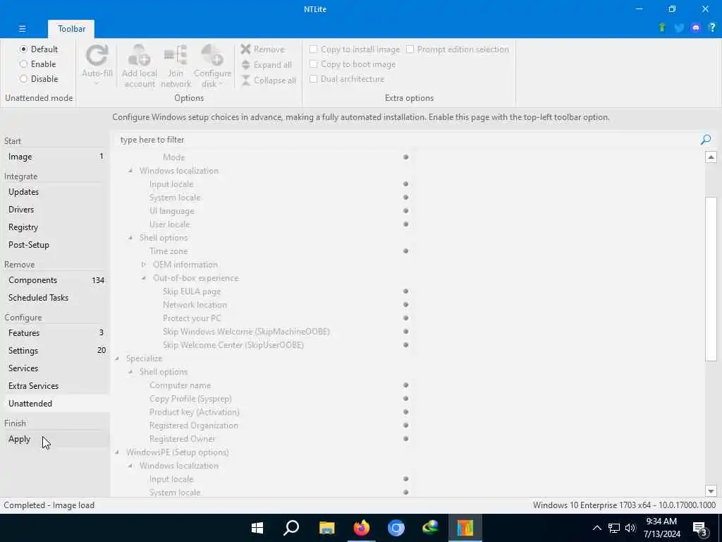This screenshot has width=722, height=542.
Task: Expand OEM information node
Action: click(144, 265)
